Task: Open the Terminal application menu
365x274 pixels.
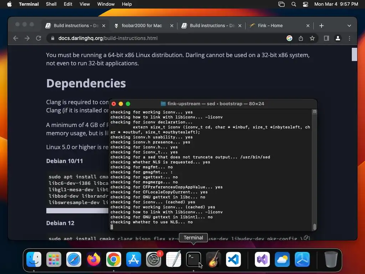Action: [29, 4]
